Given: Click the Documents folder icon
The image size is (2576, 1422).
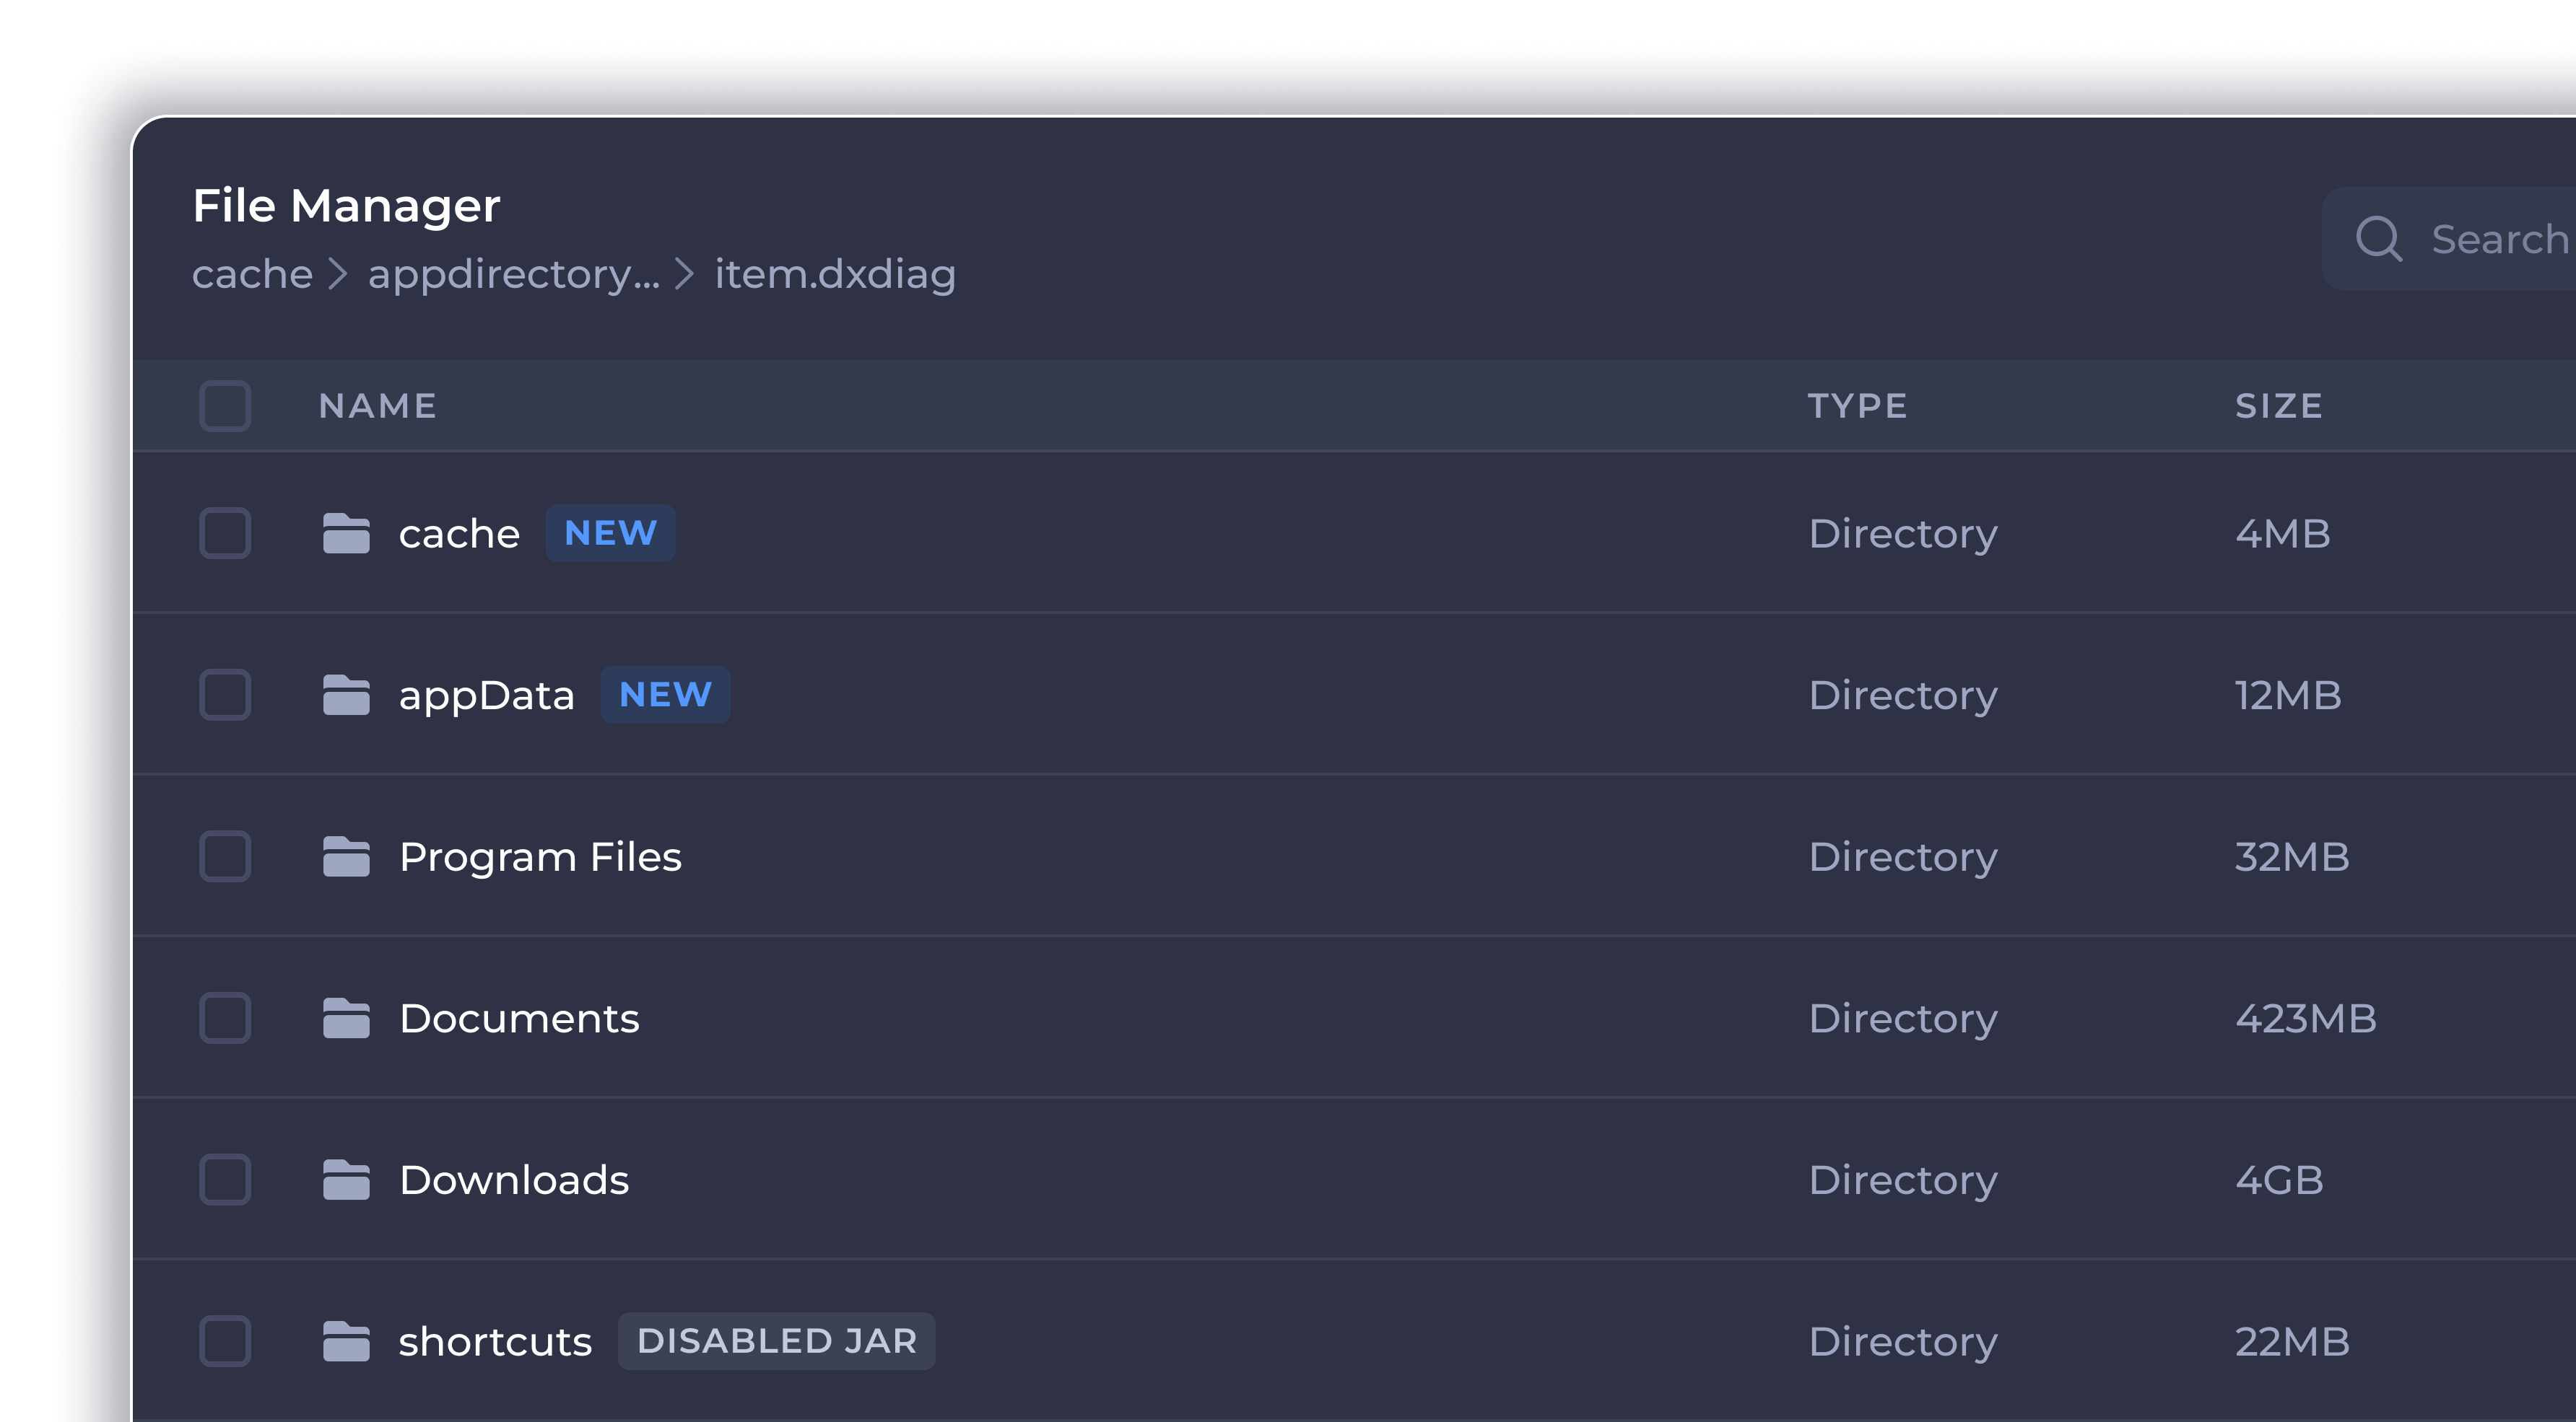Looking at the screenshot, I should pos(348,1017).
